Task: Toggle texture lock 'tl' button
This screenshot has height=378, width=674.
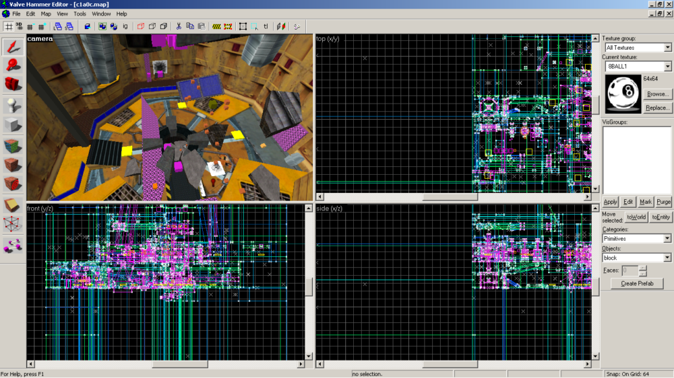Action: coord(266,27)
